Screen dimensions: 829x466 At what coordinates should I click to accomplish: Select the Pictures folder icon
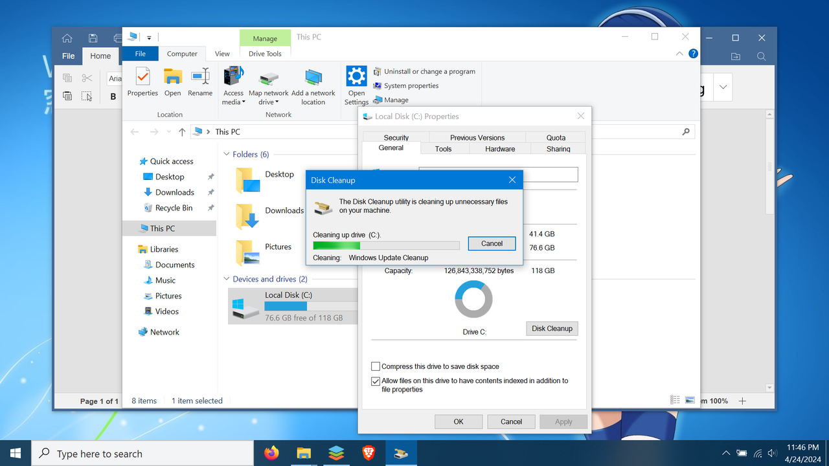pos(247,252)
